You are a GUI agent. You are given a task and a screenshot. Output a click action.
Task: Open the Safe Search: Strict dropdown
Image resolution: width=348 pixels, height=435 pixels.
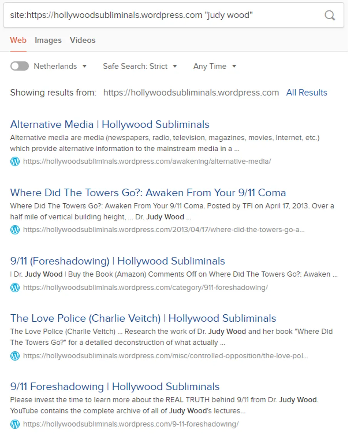pyautogui.click(x=140, y=66)
